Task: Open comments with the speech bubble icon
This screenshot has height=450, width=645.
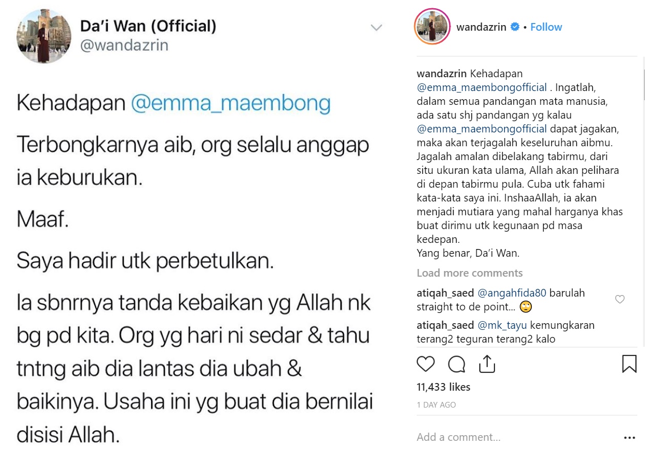Action: pyautogui.click(x=456, y=364)
